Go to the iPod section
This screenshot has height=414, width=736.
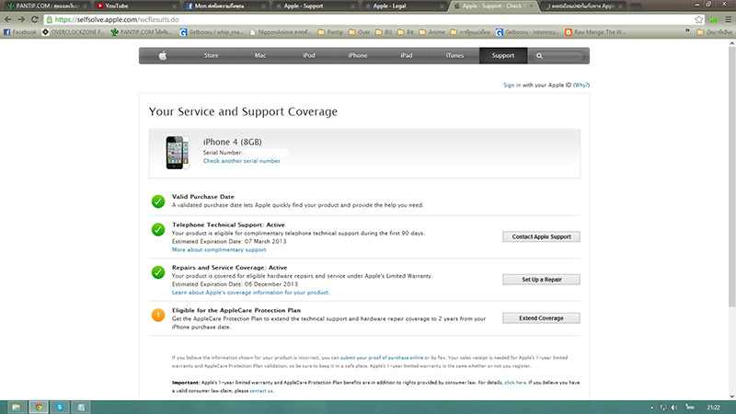coord(309,55)
